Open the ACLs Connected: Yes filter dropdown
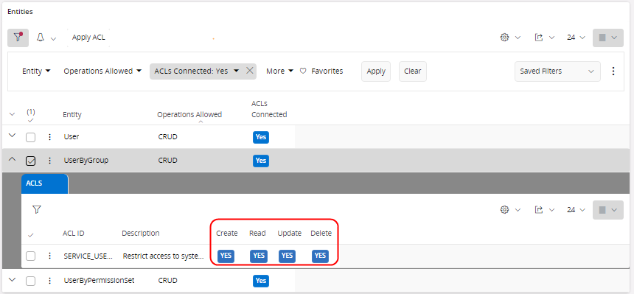The height and width of the screenshot is (294, 634). 197,71
